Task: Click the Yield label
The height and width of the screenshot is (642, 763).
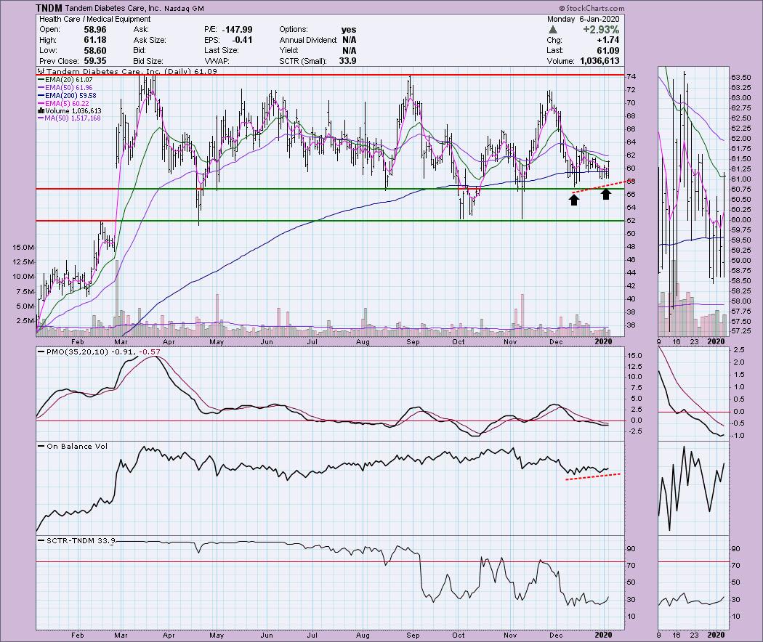Action: (289, 51)
